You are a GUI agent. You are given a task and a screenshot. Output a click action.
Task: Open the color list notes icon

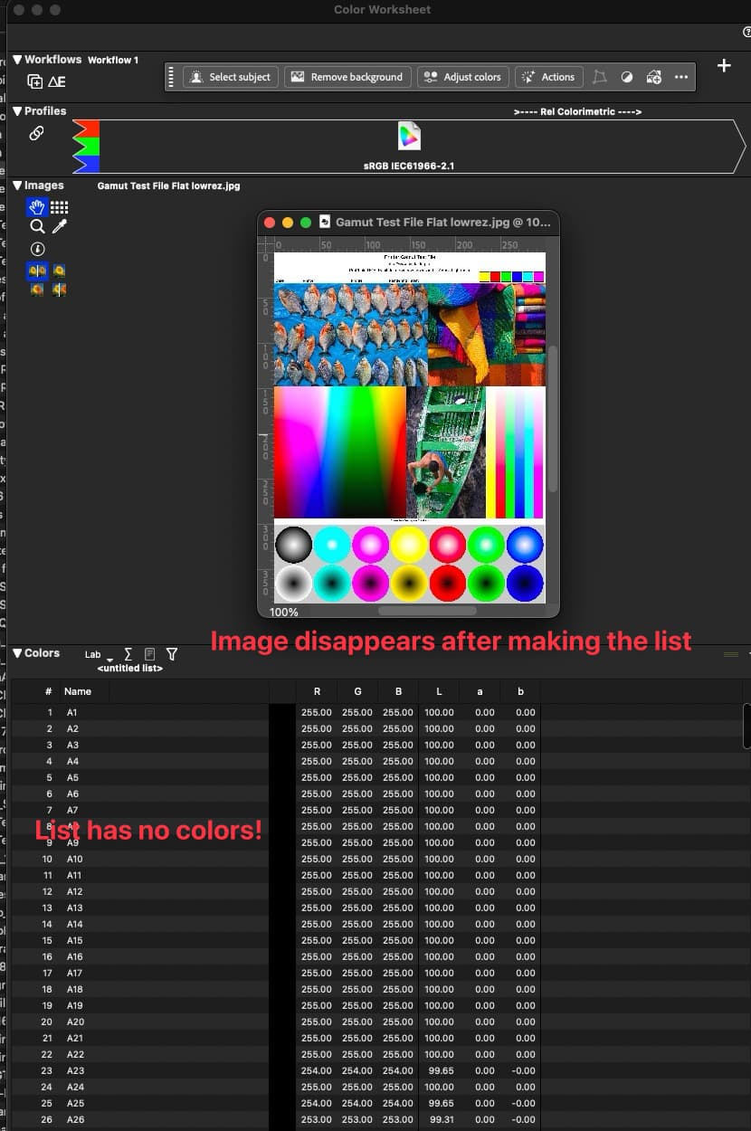click(x=149, y=653)
